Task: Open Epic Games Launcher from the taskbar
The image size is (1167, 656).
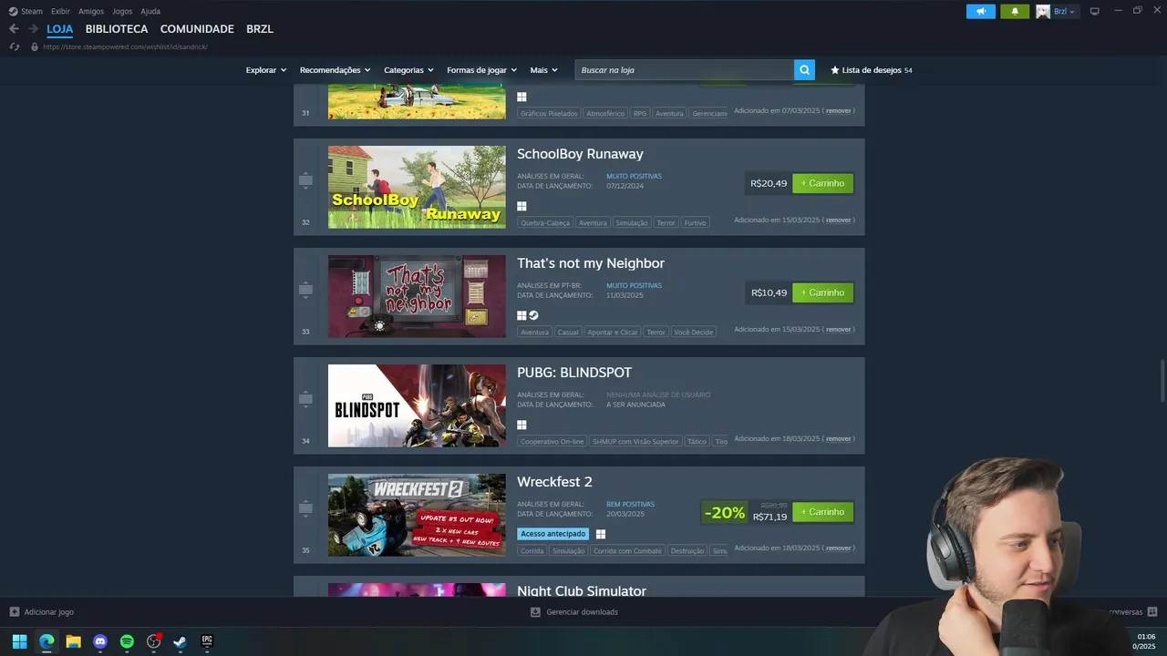Action: tap(207, 641)
